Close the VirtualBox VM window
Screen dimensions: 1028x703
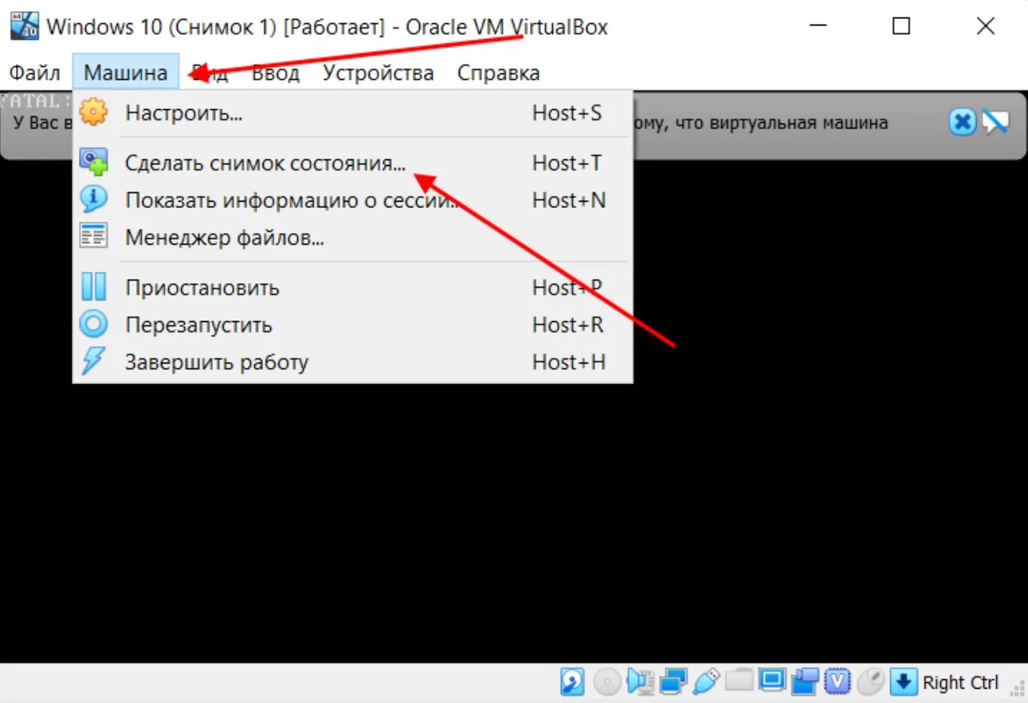pyautogui.click(x=986, y=26)
